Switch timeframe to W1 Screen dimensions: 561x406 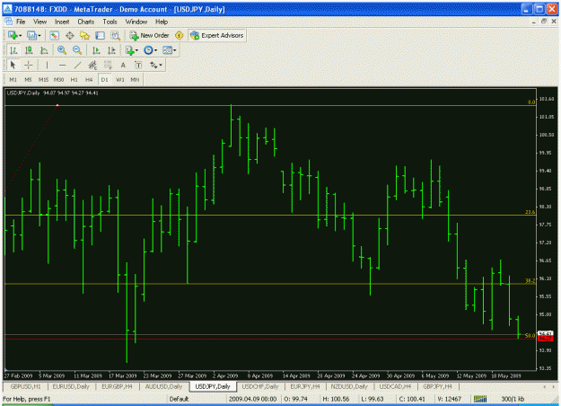120,80
